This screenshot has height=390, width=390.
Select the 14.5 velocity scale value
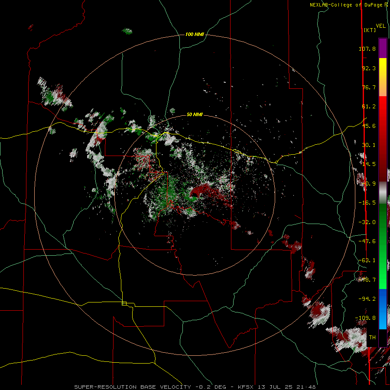pyautogui.click(x=369, y=164)
